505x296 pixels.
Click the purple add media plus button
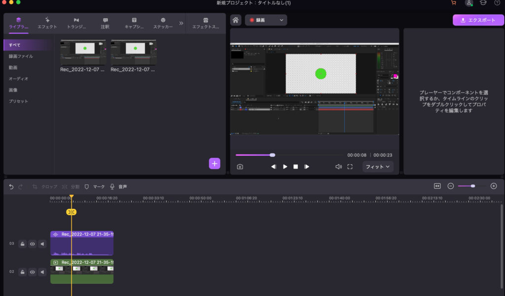pyautogui.click(x=215, y=164)
